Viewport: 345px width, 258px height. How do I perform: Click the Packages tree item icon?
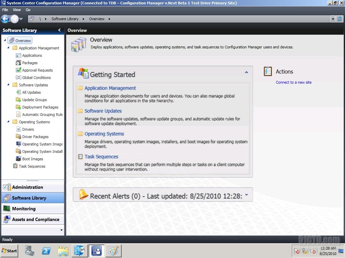19,63
